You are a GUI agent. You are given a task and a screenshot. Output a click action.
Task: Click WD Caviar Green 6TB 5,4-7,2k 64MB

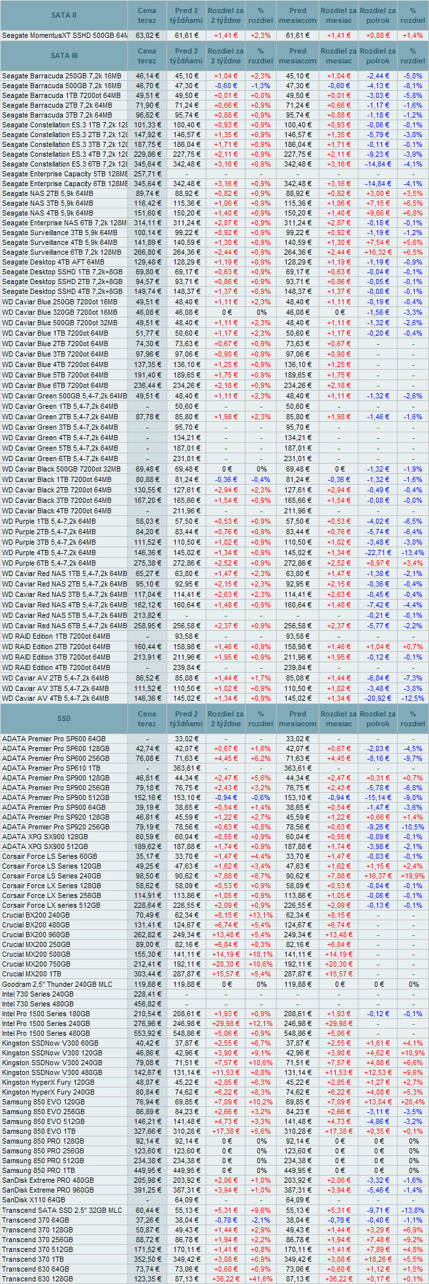pyautogui.click(x=60, y=458)
